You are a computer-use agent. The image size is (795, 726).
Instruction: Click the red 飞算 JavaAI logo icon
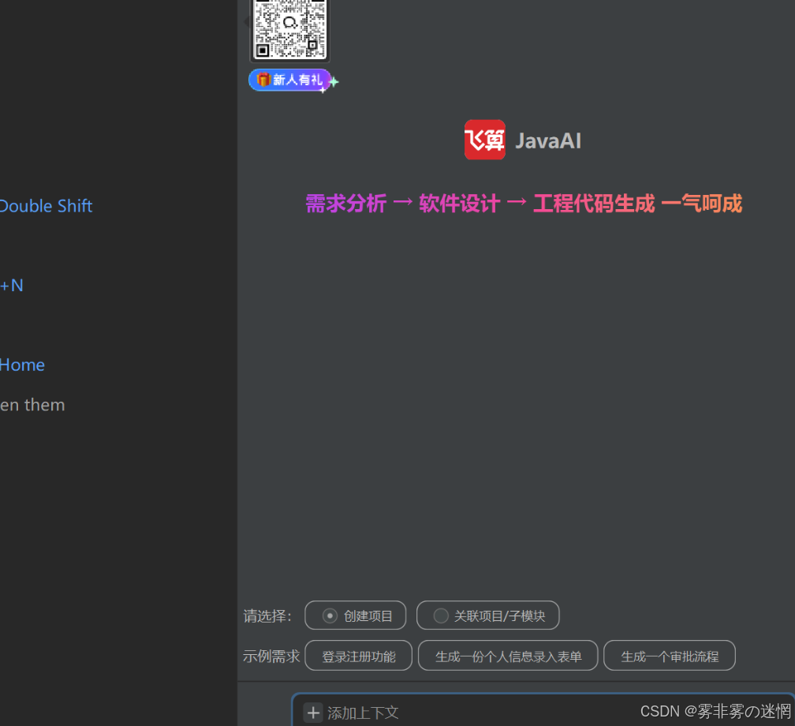485,140
